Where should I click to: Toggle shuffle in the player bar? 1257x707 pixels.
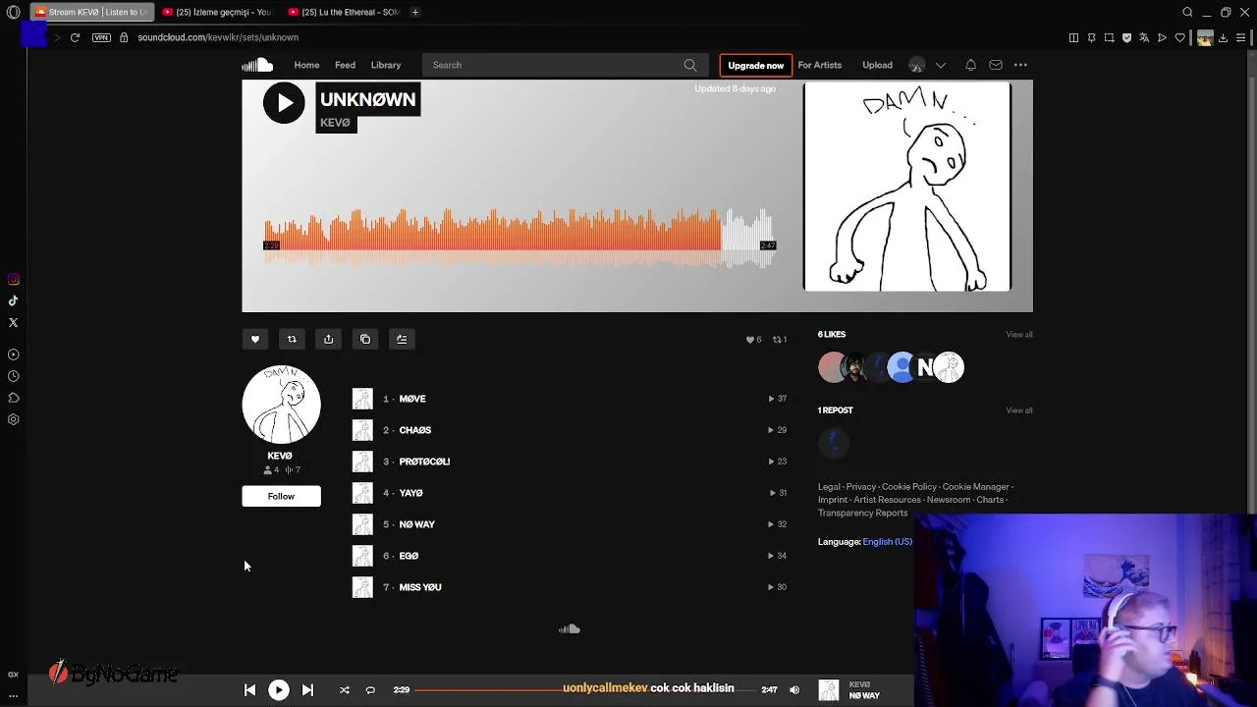coord(345,690)
